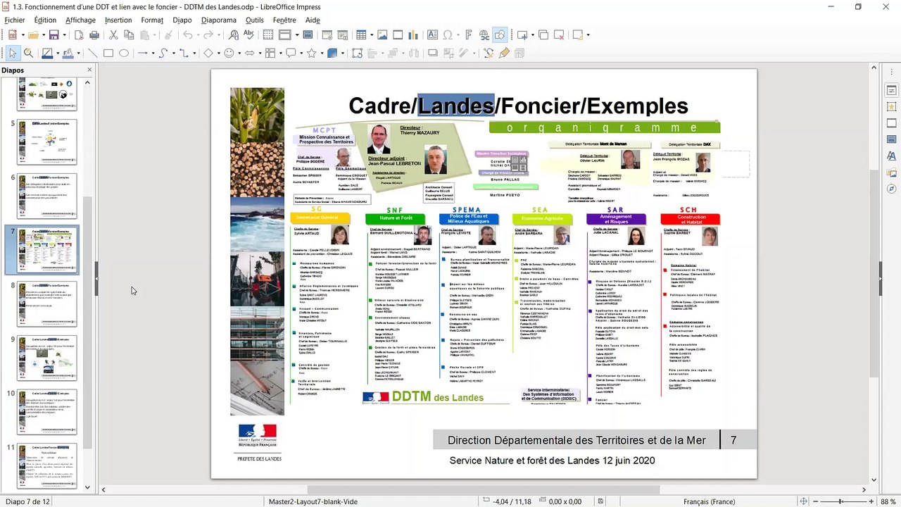Select the Rectangle drawing tool
Image resolution: width=901 pixels, height=507 pixels.
click(108, 53)
